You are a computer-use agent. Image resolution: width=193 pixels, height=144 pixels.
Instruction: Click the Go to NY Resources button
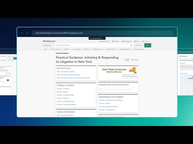(130, 76)
